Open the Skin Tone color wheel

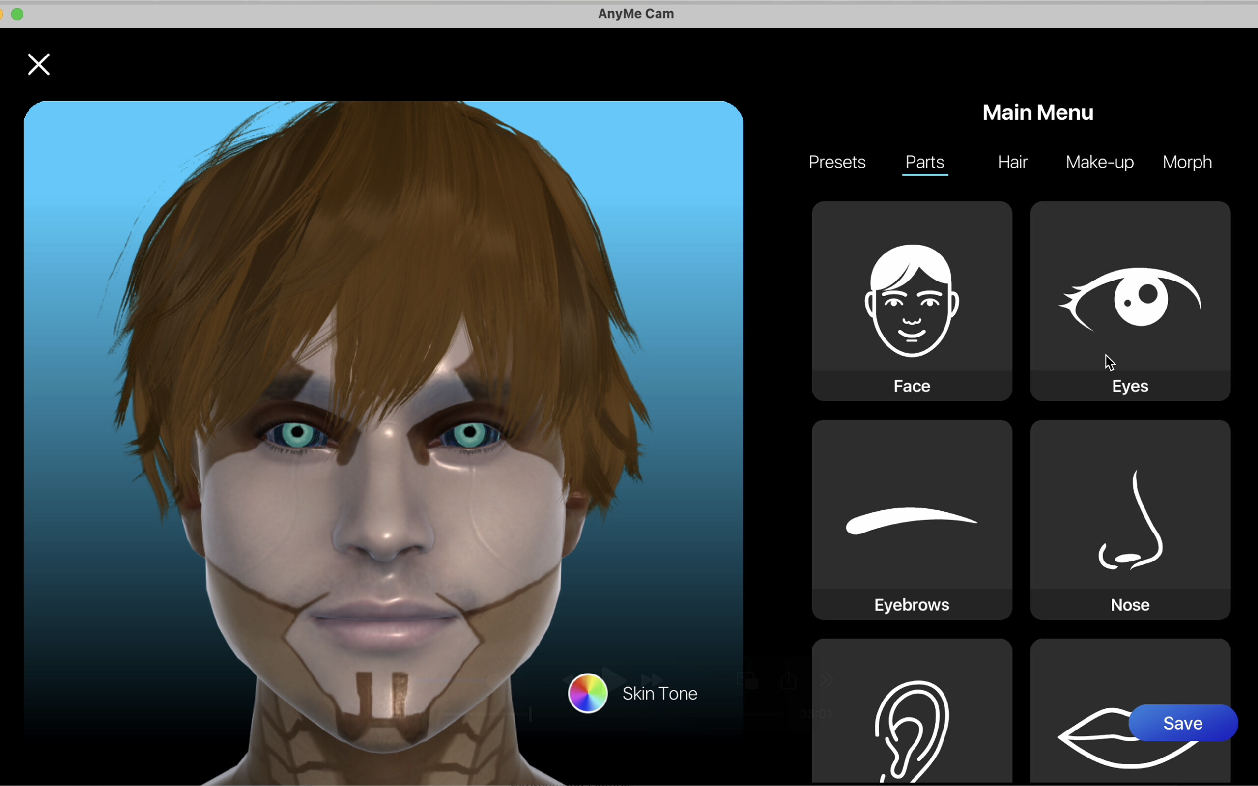[587, 693]
